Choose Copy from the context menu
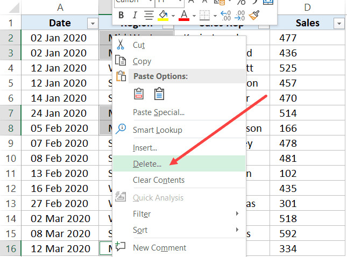The image size is (347, 257). coord(142,61)
